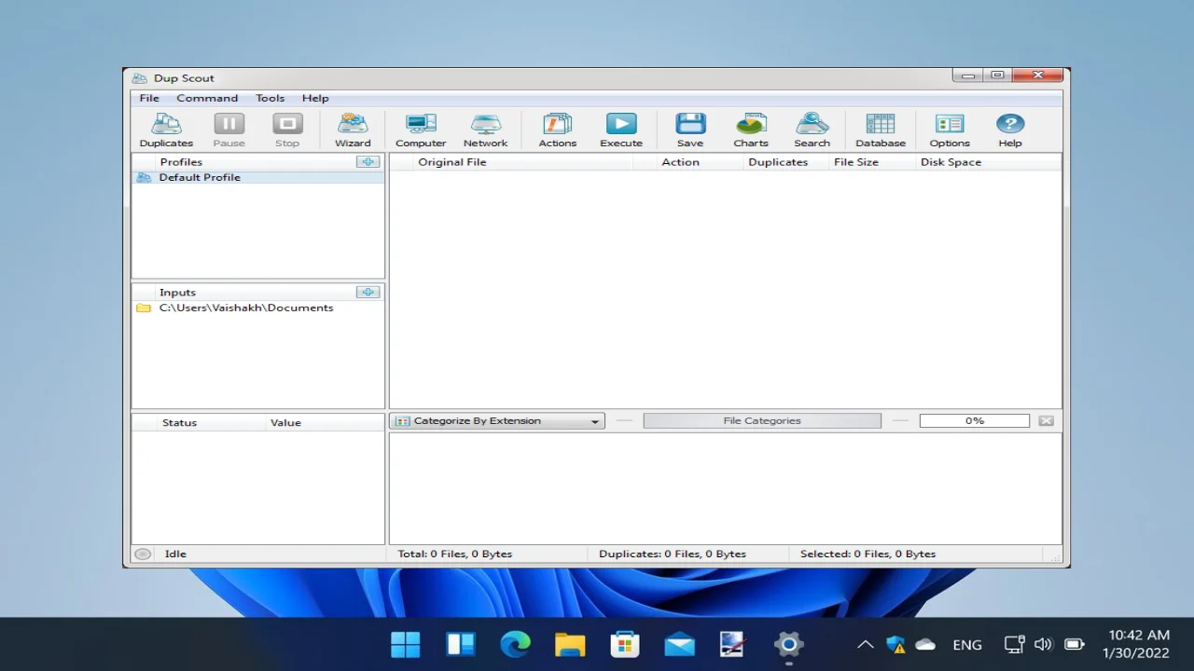Screen dimensions: 1194x671
Task: Open the Windows Start menu
Action: 406,644
